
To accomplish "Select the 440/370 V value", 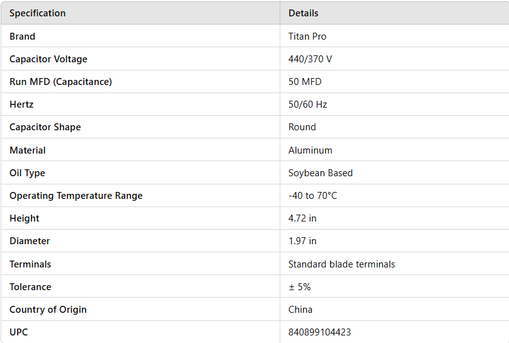I will (x=310, y=59).
